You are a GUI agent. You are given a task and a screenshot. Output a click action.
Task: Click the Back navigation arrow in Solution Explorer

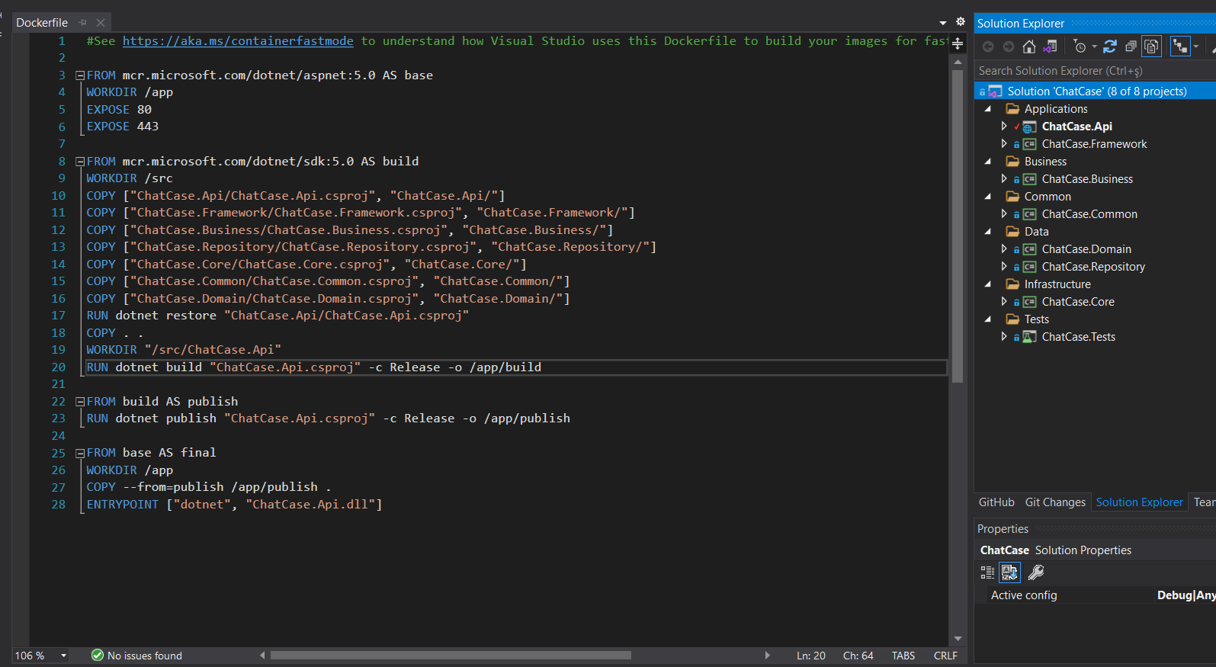988,47
